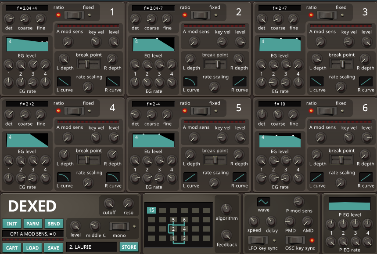
Task: Click operator 5 L curve icon
Action: pyautogui.click(x=190, y=178)
